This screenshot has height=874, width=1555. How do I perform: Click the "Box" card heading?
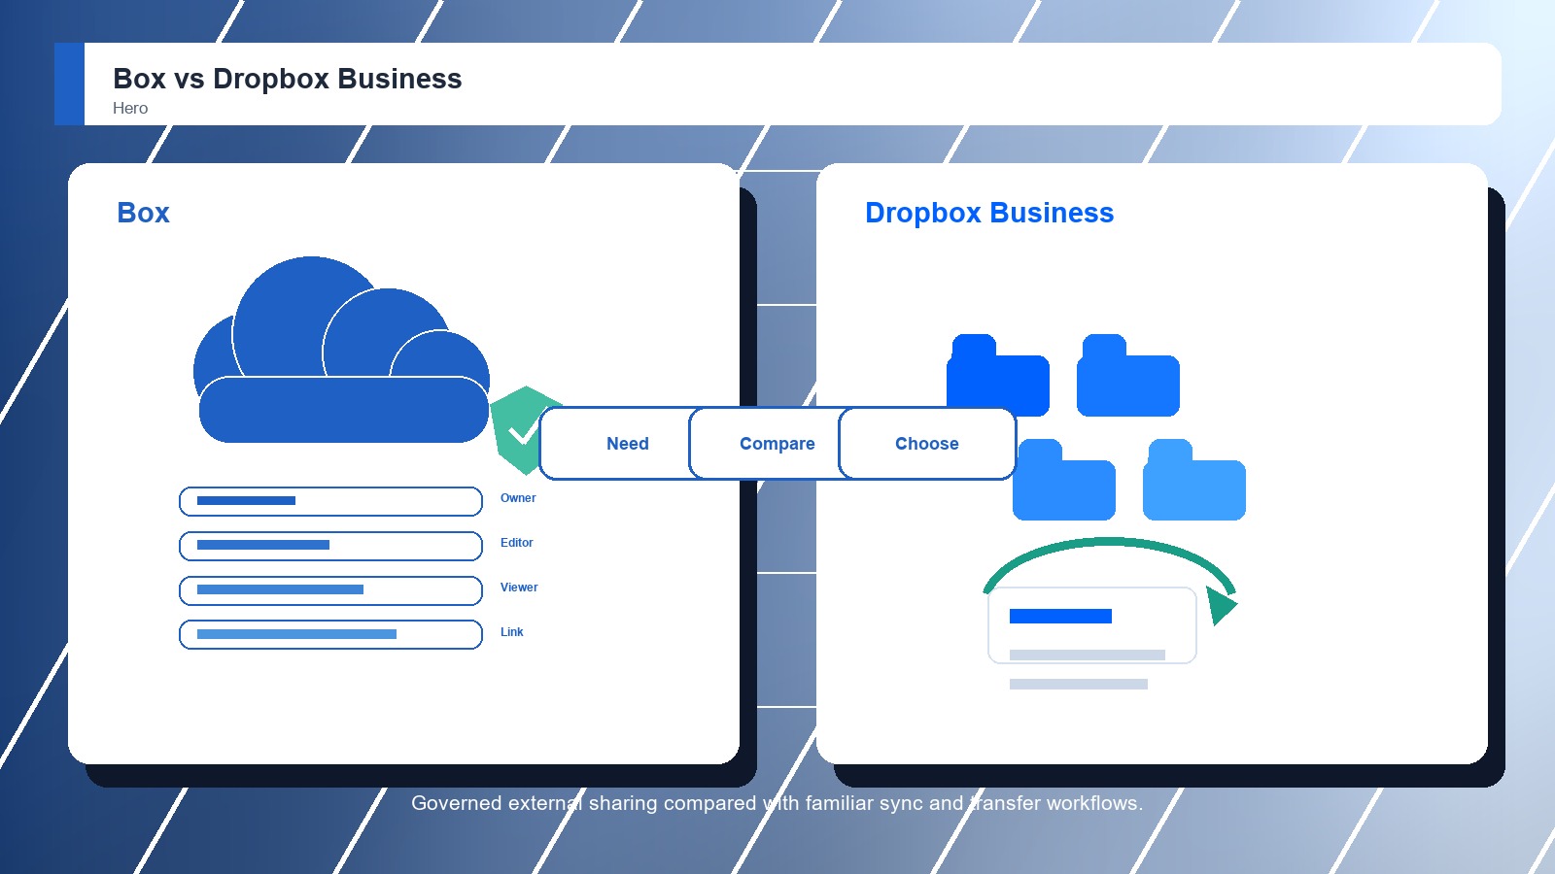click(143, 213)
